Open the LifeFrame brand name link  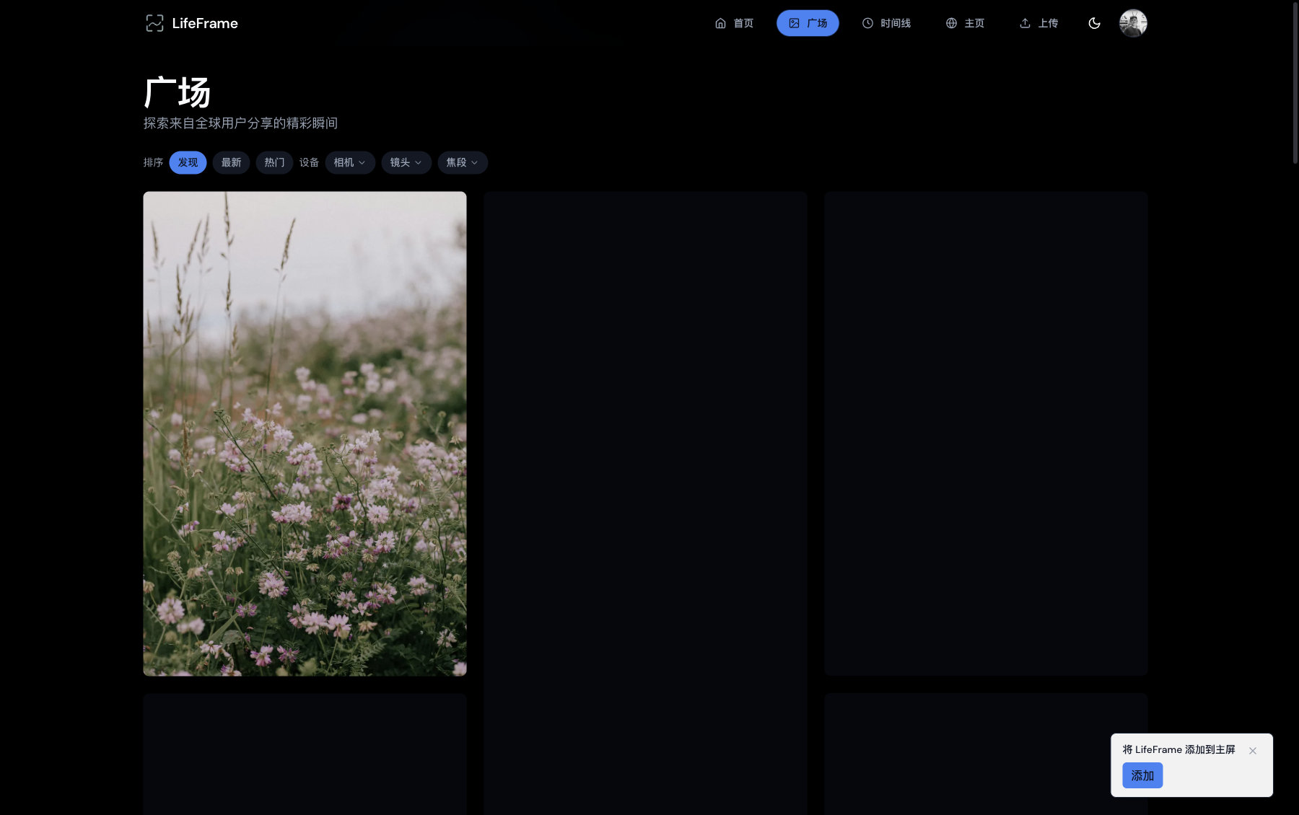point(205,23)
